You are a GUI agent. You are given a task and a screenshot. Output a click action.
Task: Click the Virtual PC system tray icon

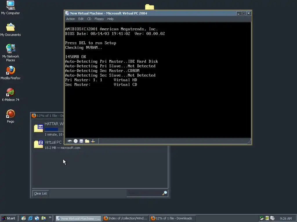click(x=273, y=218)
